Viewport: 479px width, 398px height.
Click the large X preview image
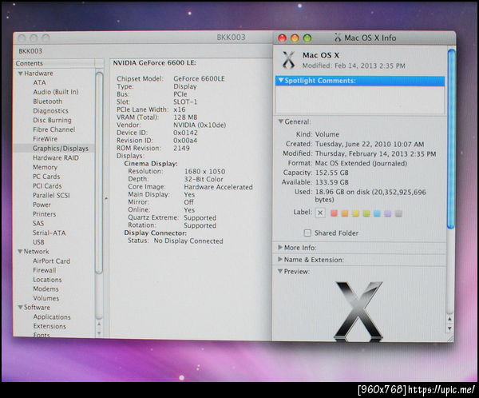358,311
